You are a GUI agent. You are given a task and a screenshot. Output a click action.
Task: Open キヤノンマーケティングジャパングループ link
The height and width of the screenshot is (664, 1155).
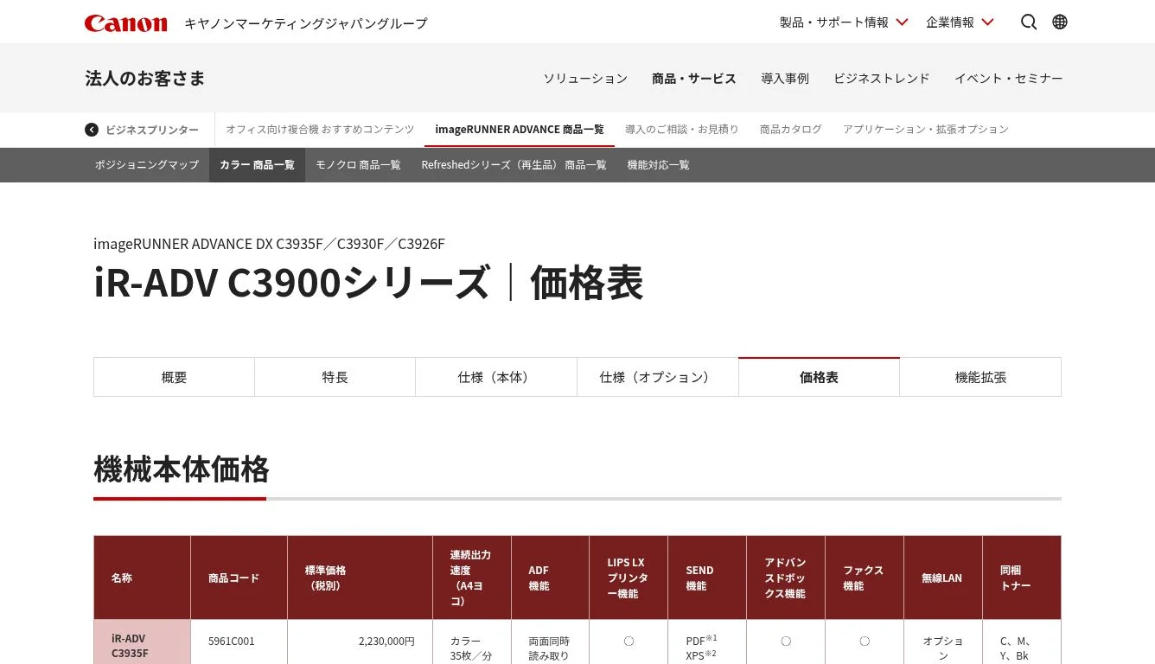(x=306, y=23)
